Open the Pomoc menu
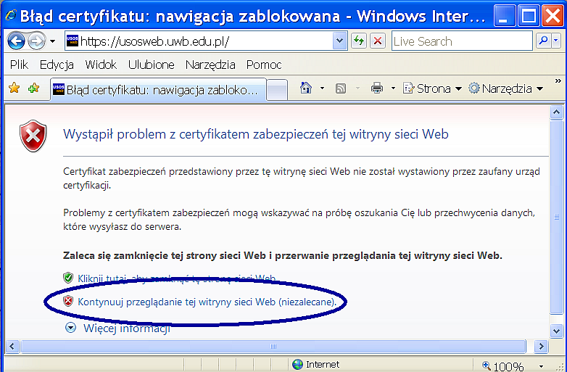This screenshot has width=567, height=372. 264,65
